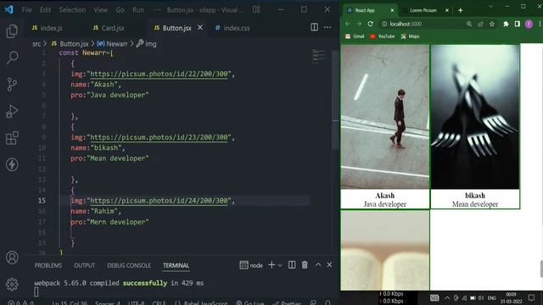Screen dimensions: 543x305
Task: Open Run and Debug view
Action: 12,111
